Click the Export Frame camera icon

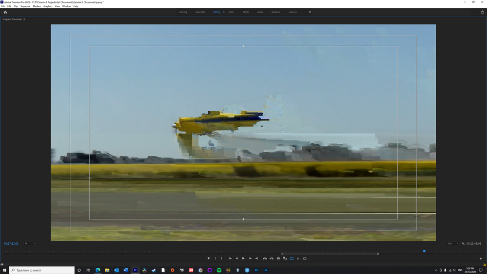(278, 258)
